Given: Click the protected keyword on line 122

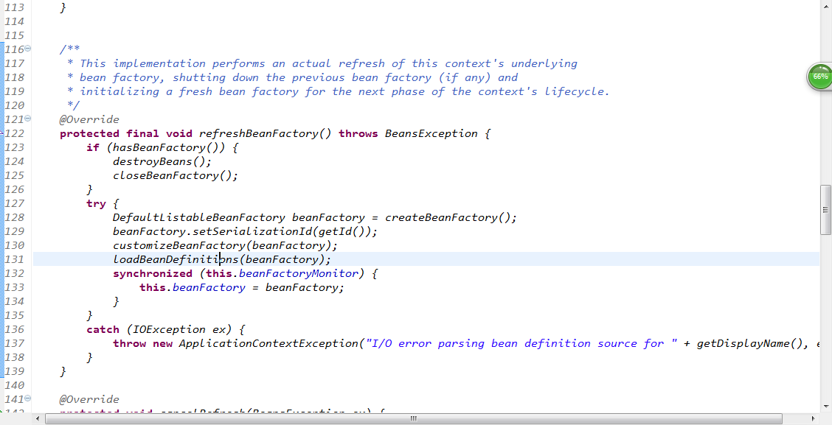Looking at the screenshot, I should [89, 133].
